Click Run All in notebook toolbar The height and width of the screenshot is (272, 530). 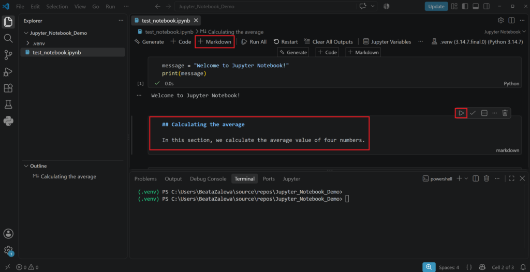[x=254, y=42]
